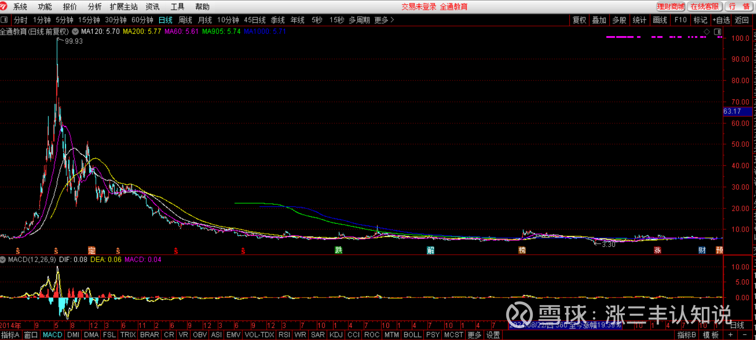This screenshot has height=340, width=756.
Task: Click the blue 财 event marker
Action: click(x=702, y=250)
